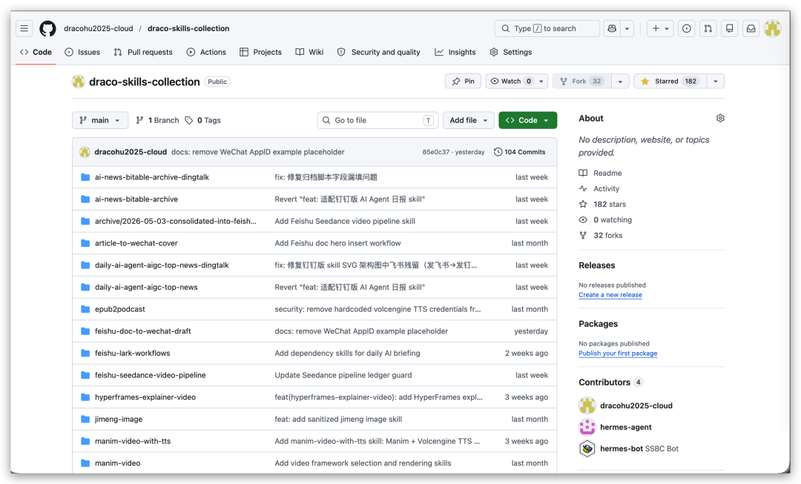
Task: Switch to the Wiki tab
Action: (x=309, y=52)
